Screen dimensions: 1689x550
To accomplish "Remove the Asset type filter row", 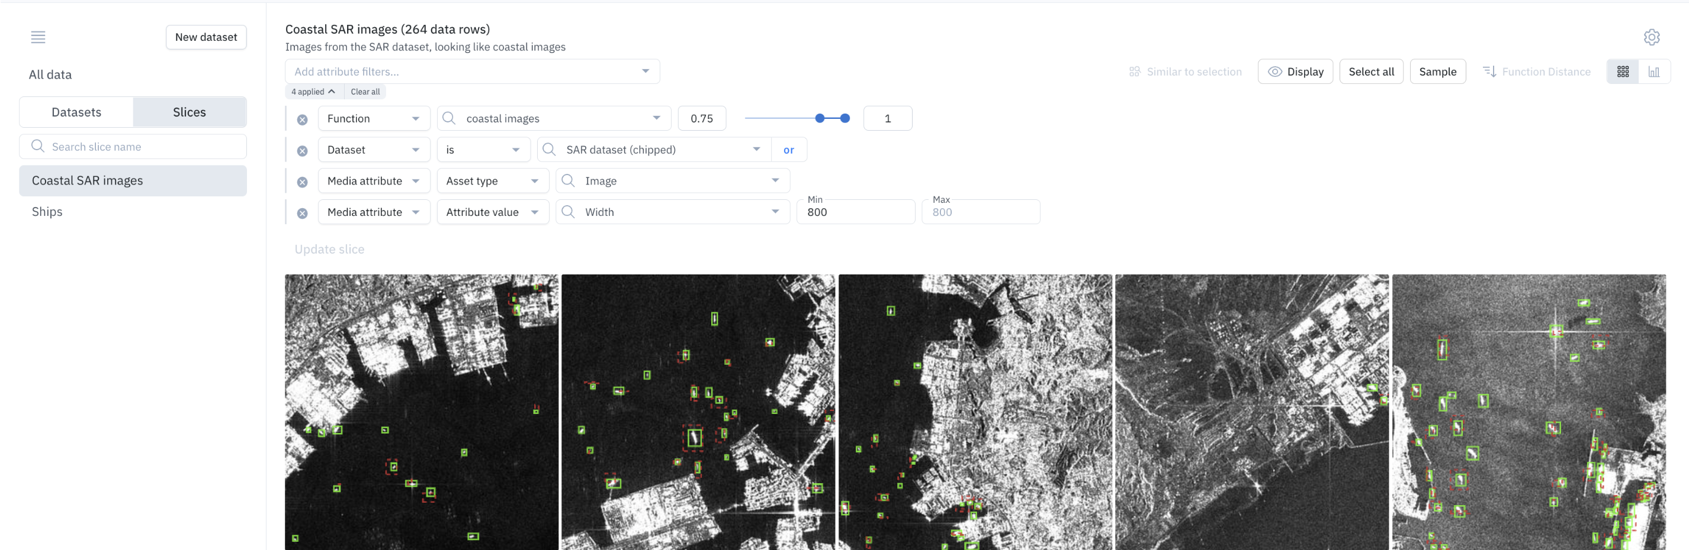I will click(302, 182).
